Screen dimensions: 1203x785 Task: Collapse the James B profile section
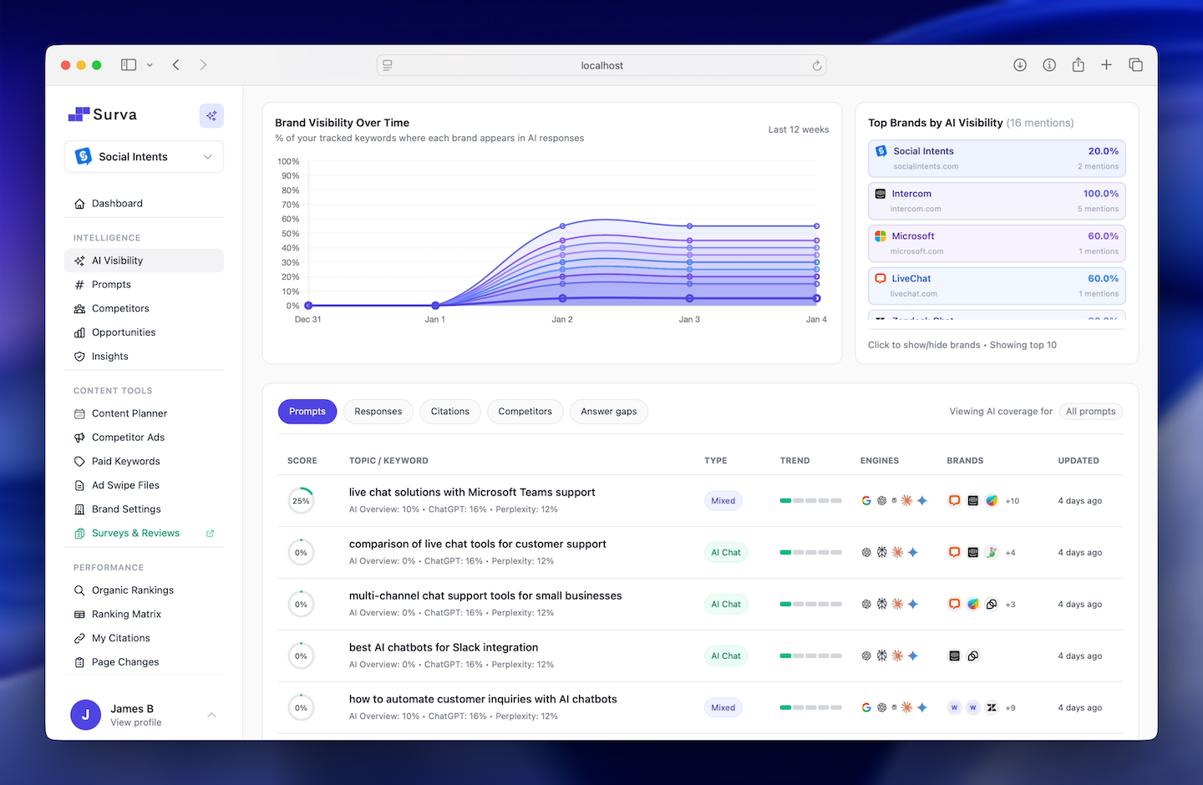pyautogui.click(x=211, y=715)
